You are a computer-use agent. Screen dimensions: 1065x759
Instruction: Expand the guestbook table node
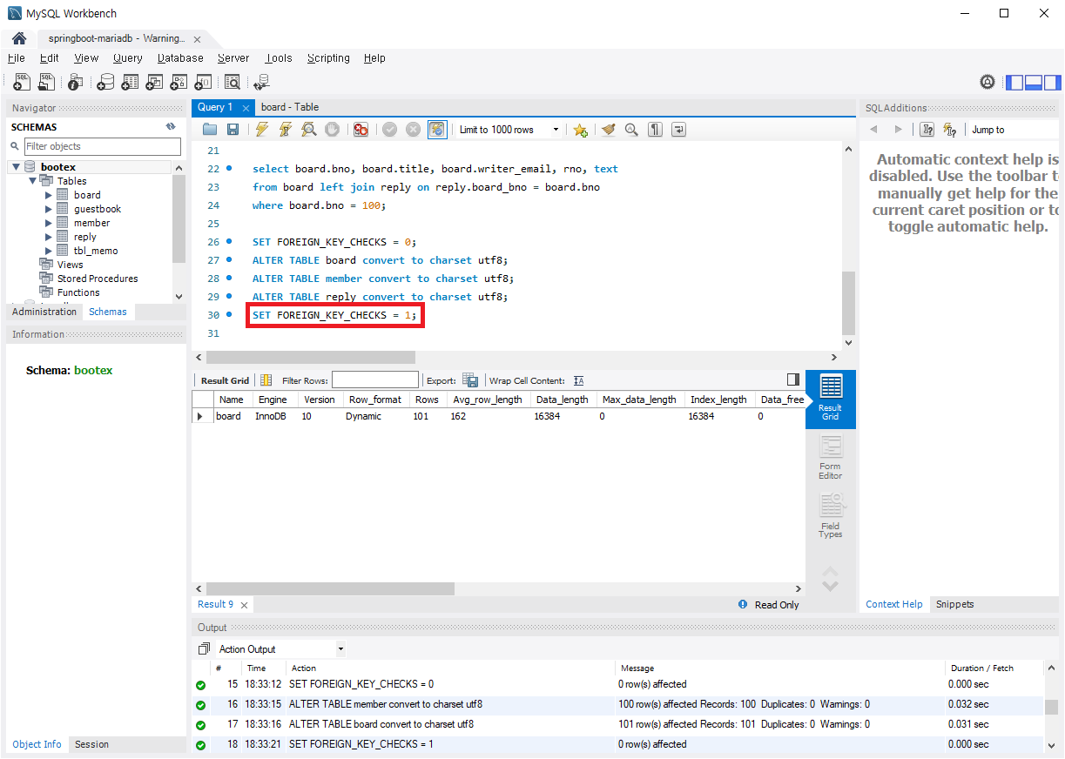pyautogui.click(x=49, y=209)
